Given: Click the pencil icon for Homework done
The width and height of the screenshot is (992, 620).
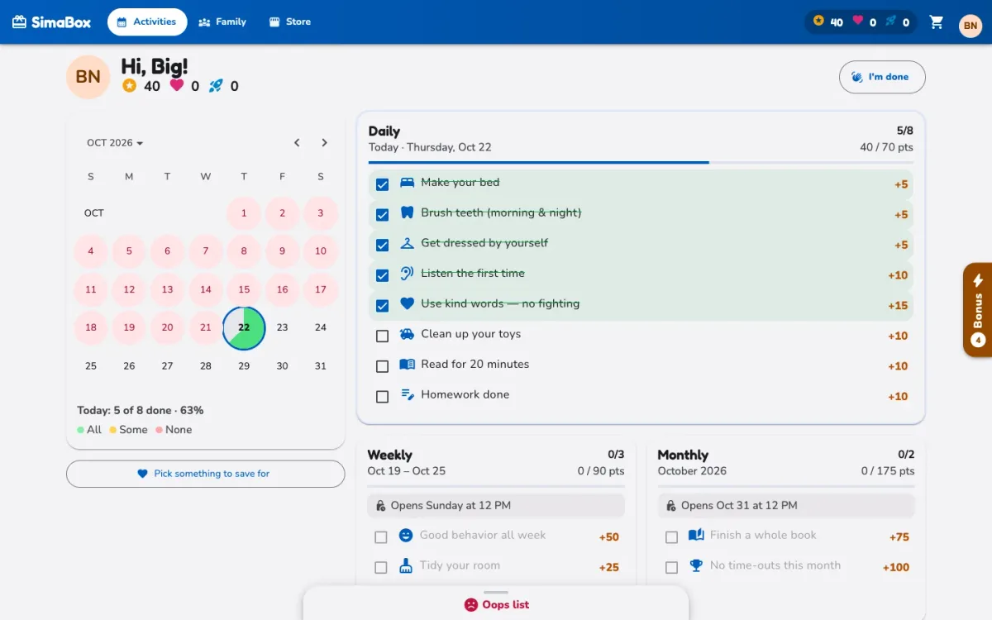Looking at the screenshot, I should pyautogui.click(x=407, y=394).
